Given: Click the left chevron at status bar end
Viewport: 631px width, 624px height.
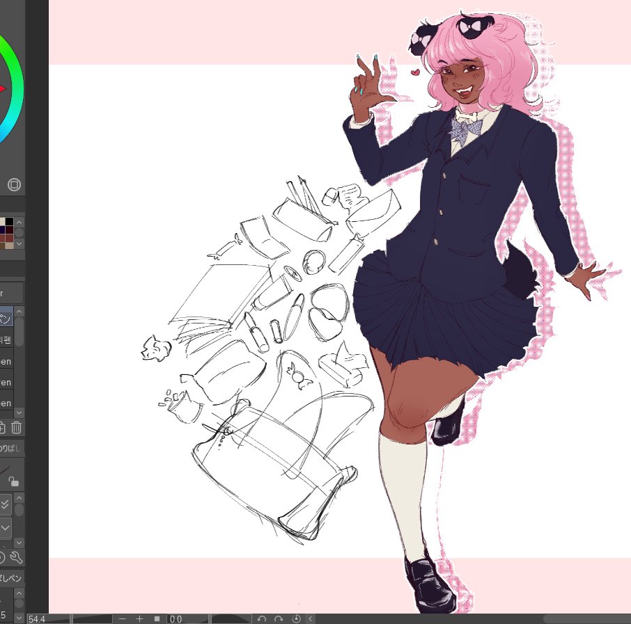Looking at the screenshot, I should (310, 618).
